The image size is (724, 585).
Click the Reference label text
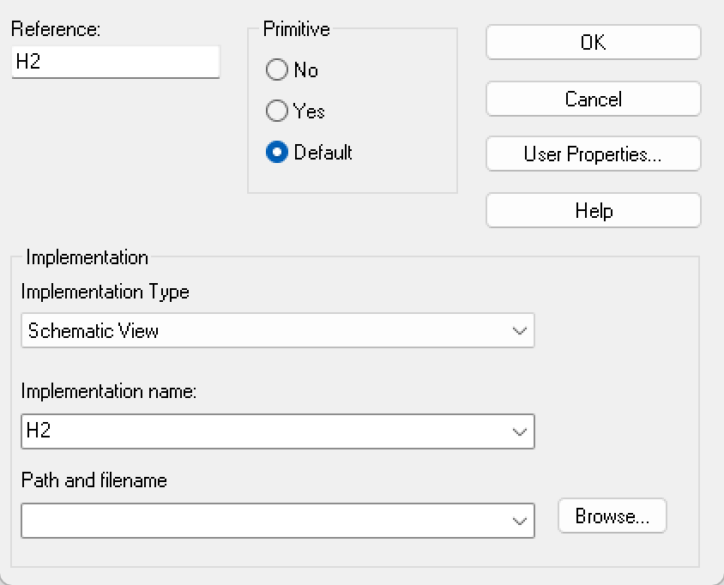(56, 29)
